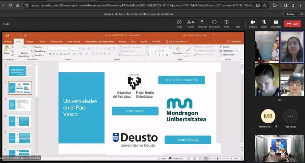Expand the Diseño layout dropdown

(38, 47)
